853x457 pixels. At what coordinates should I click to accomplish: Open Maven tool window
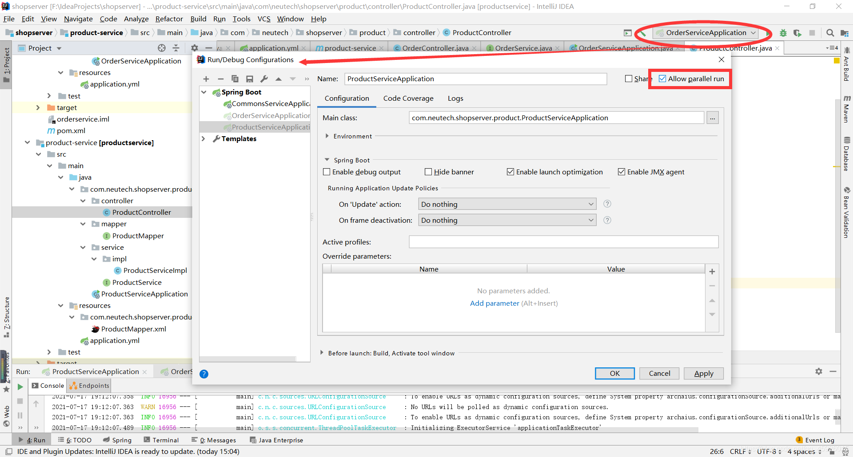point(847,109)
